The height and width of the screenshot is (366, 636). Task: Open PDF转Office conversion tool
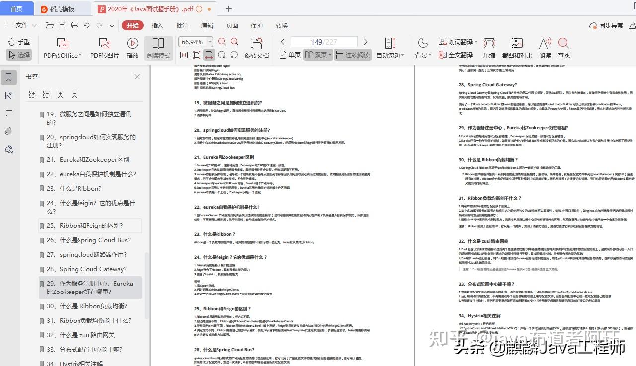[62, 48]
